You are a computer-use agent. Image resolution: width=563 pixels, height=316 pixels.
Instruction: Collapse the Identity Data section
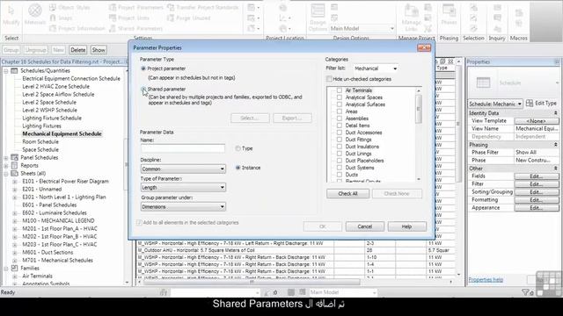point(556,113)
